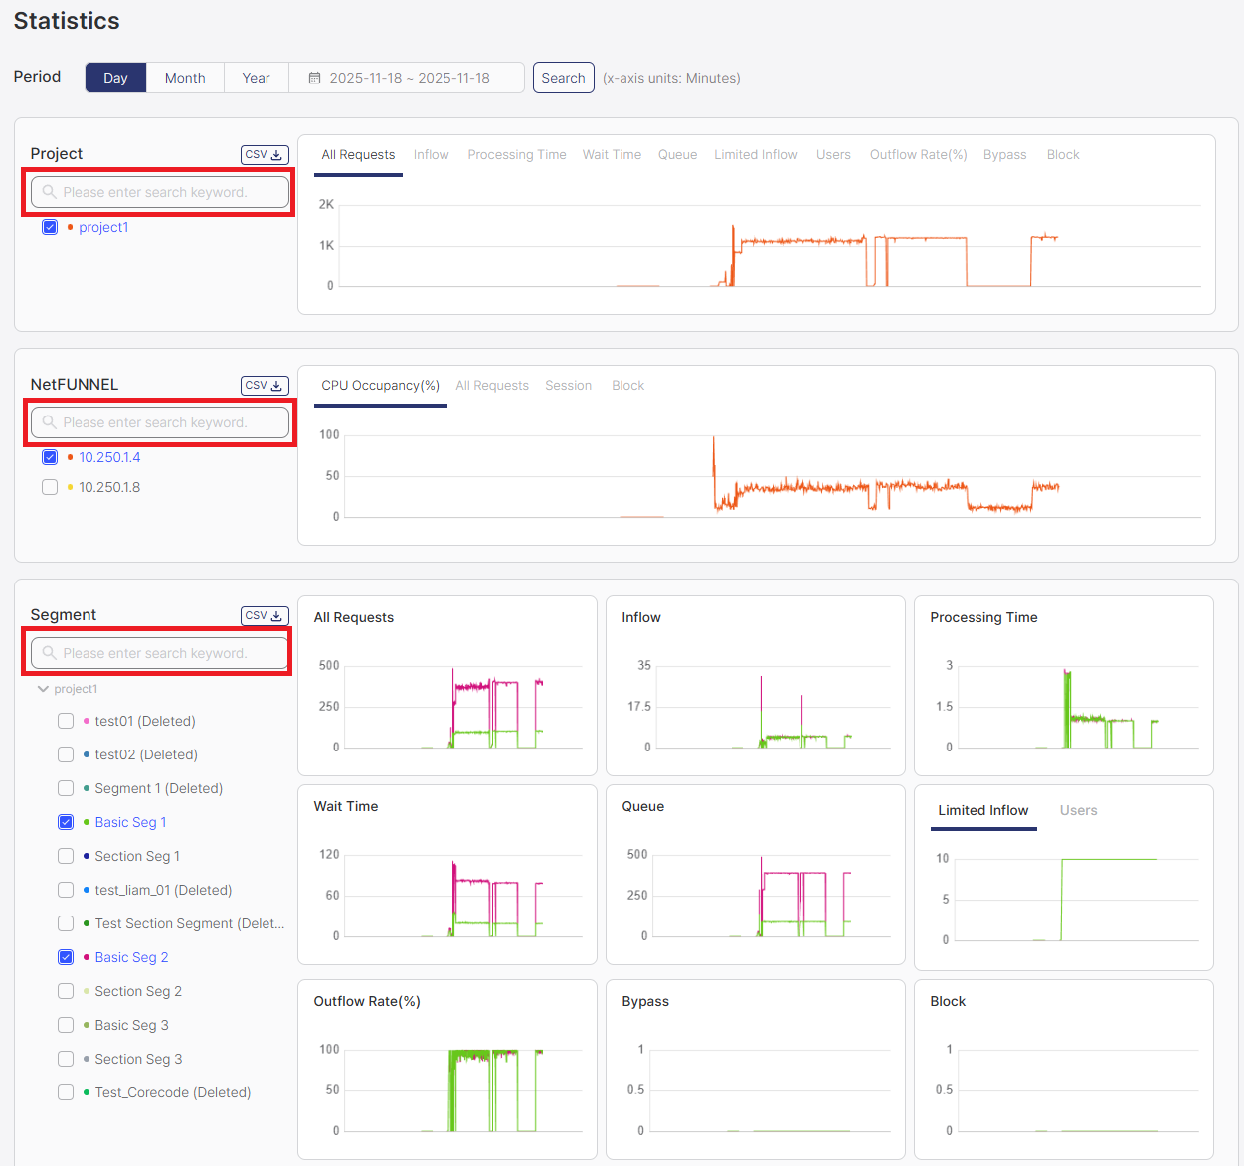The image size is (1244, 1166).
Task: Uncheck the Basic Seg 2 checkbox
Action: pos(66,958)
